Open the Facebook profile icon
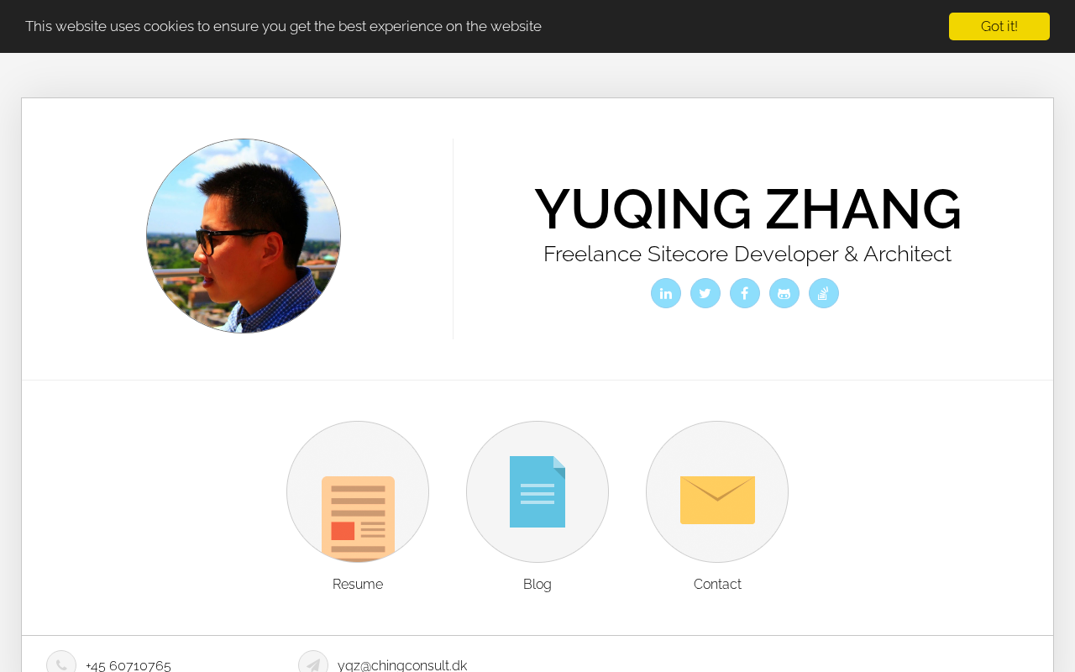1075x672 pixels. [x=745, y=293]
